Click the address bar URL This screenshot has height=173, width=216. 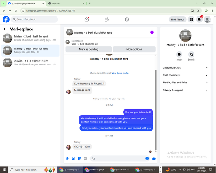(51, 11)
